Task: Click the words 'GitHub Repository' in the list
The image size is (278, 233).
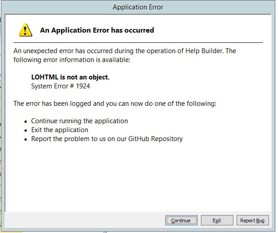Action: point(155,139)
